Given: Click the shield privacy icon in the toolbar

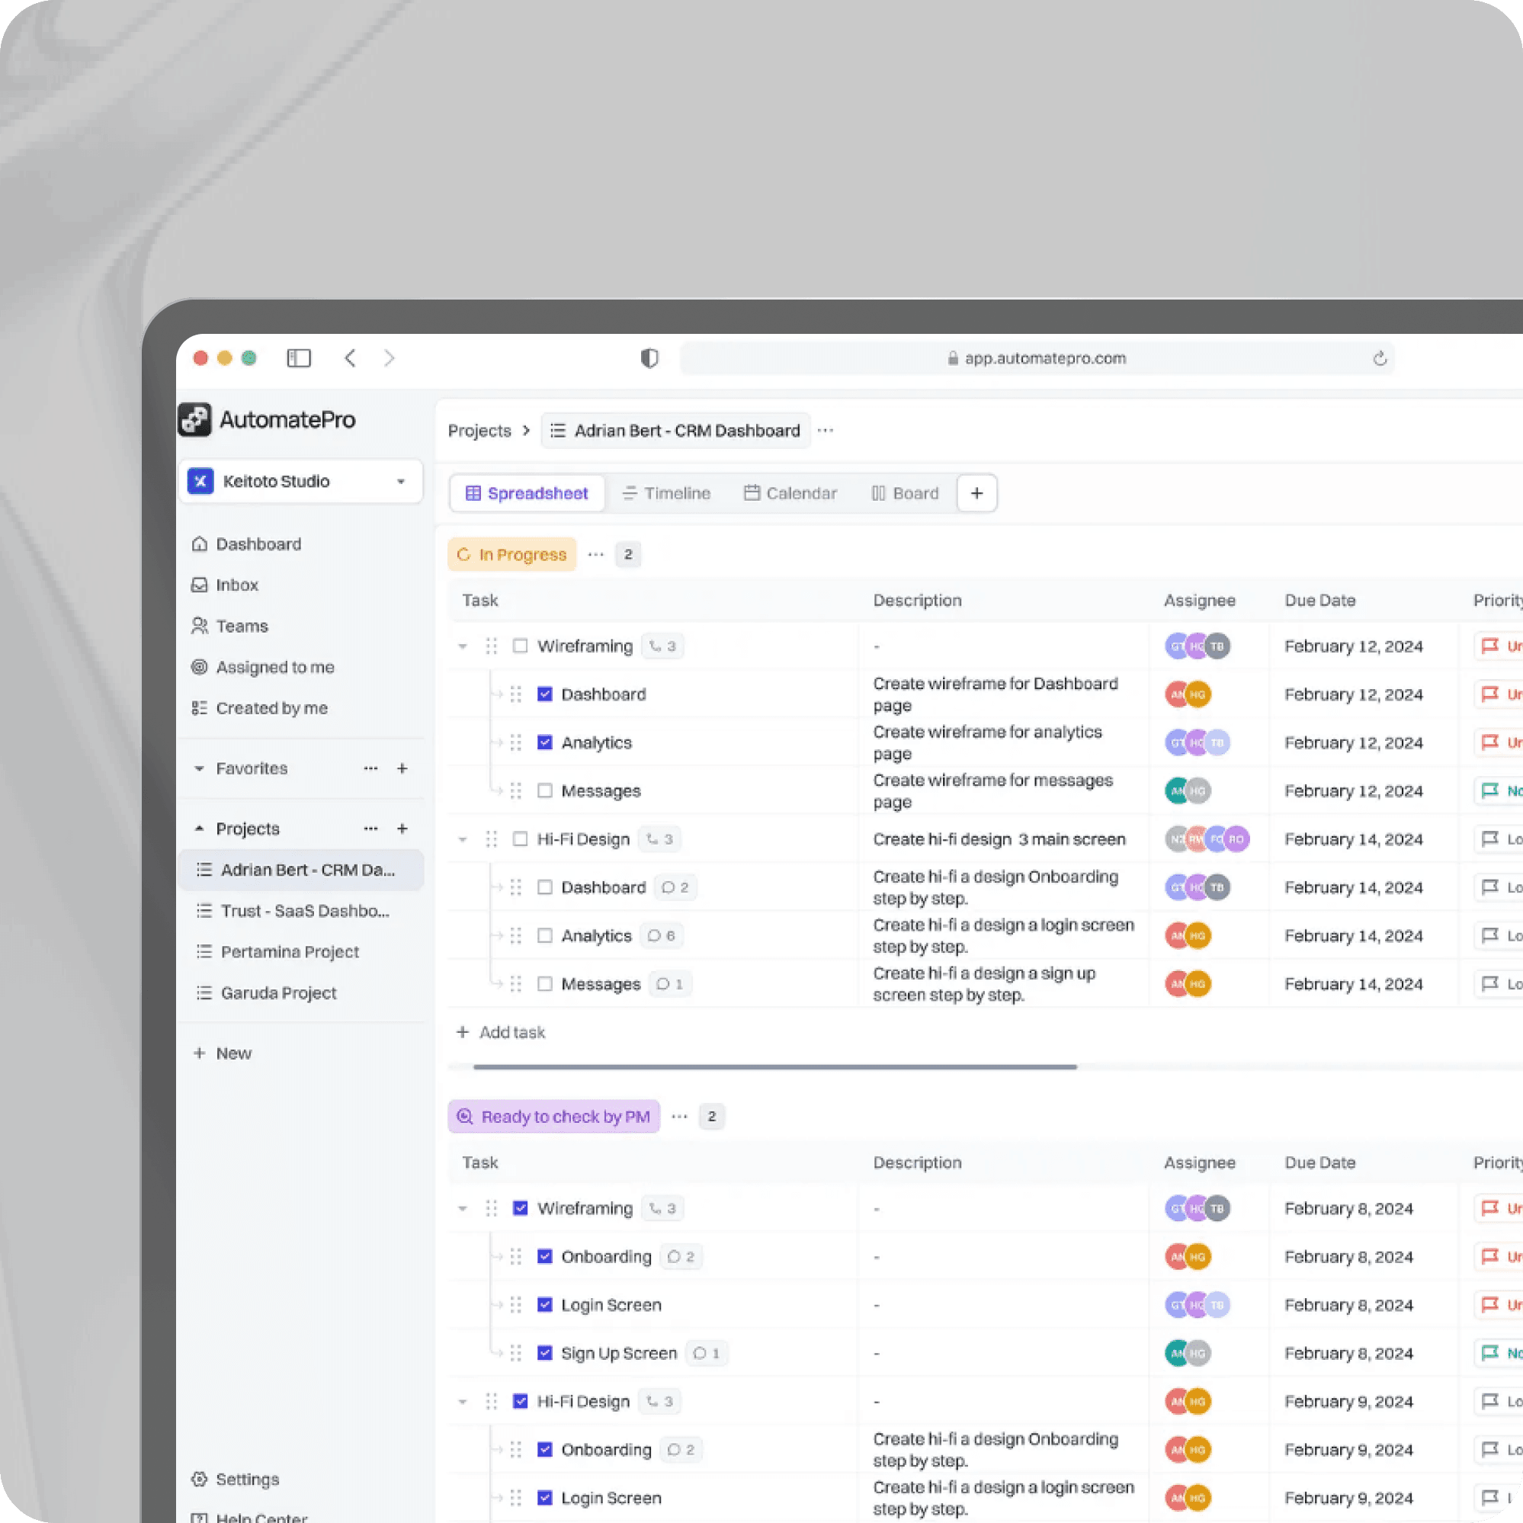Looking at the screenshot, I should click(649, 359).
